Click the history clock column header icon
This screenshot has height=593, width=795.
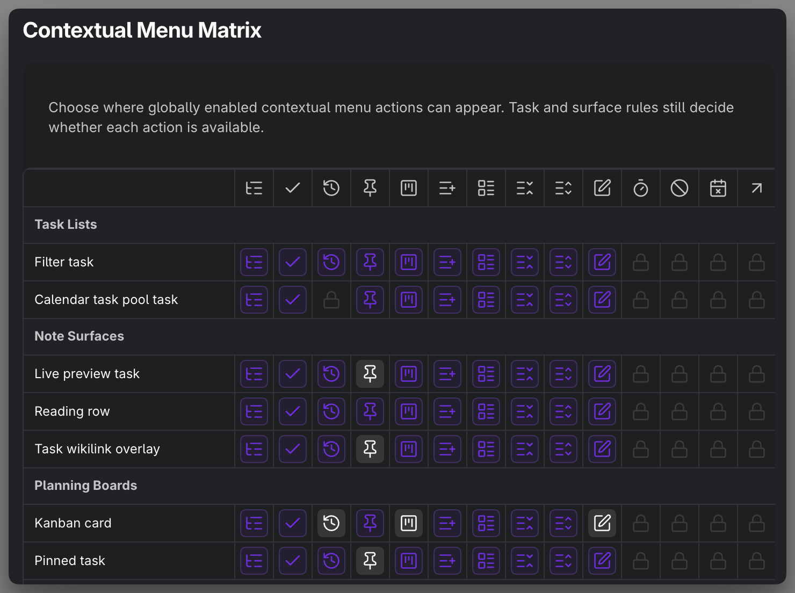point(331,188)
